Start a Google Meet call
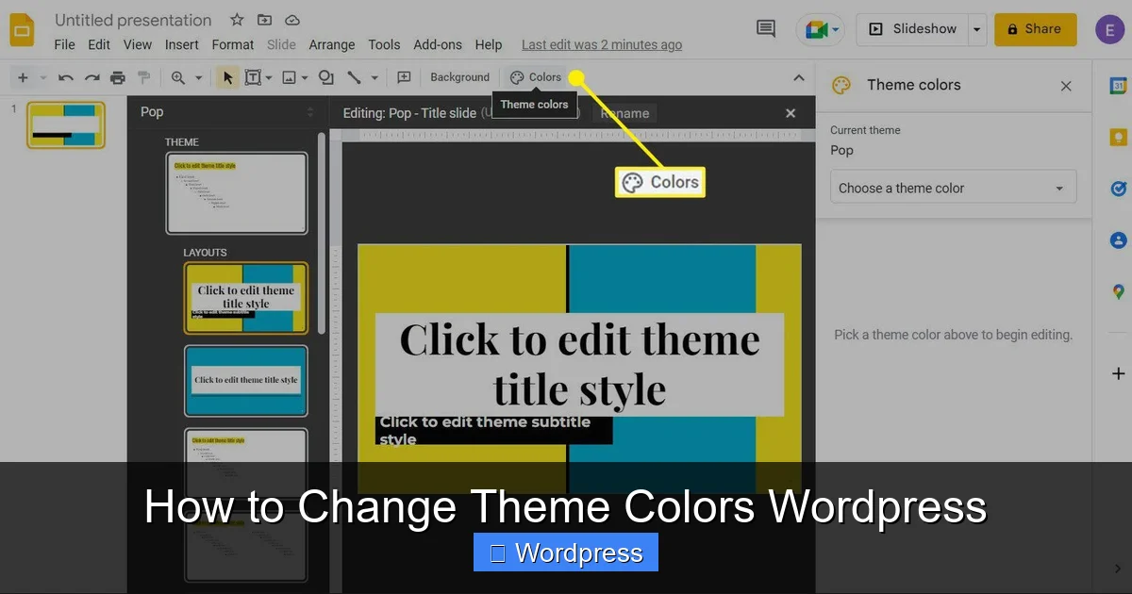 point(815,30)
